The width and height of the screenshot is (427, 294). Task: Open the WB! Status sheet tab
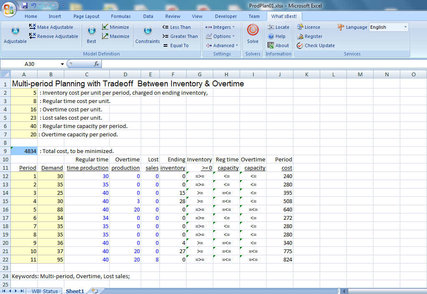tap(45, 291)
